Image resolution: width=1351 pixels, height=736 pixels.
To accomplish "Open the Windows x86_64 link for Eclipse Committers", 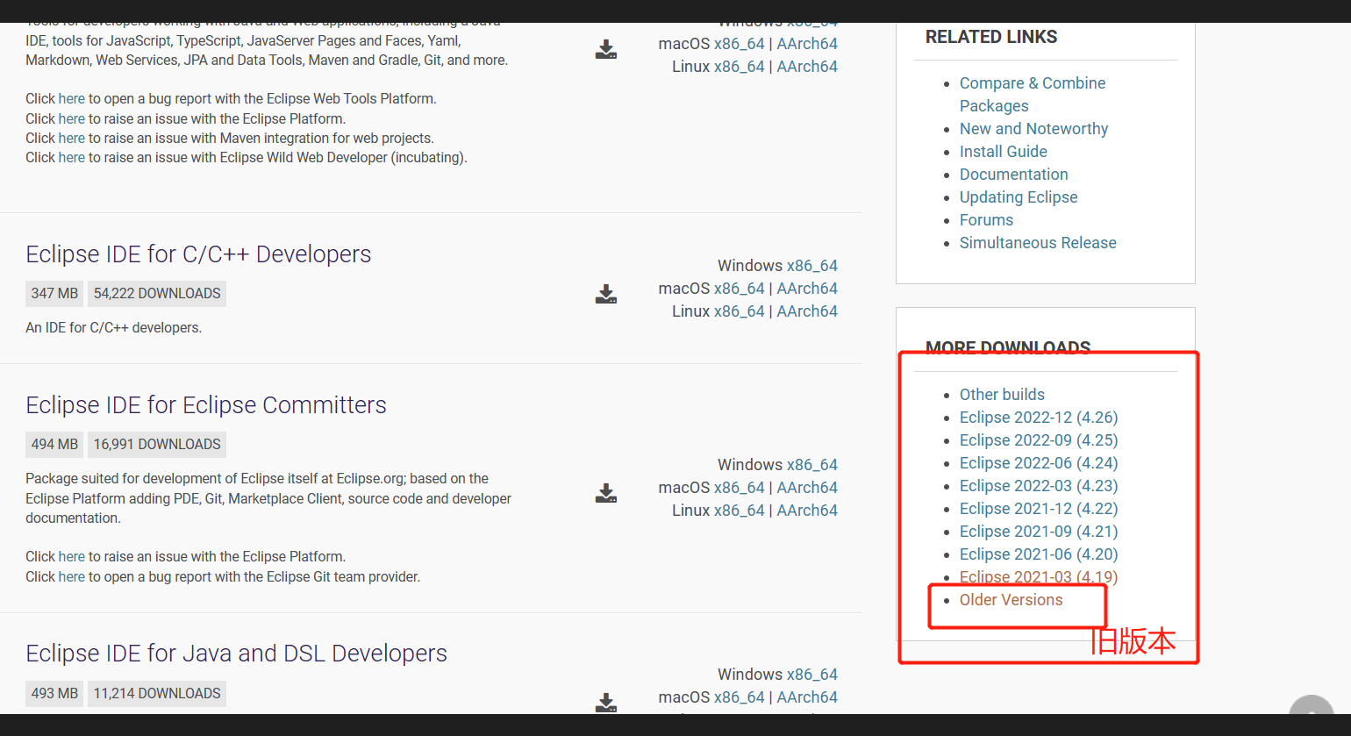I will 811,465.
